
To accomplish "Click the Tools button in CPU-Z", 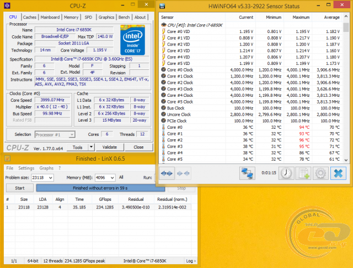I will 77,147.
